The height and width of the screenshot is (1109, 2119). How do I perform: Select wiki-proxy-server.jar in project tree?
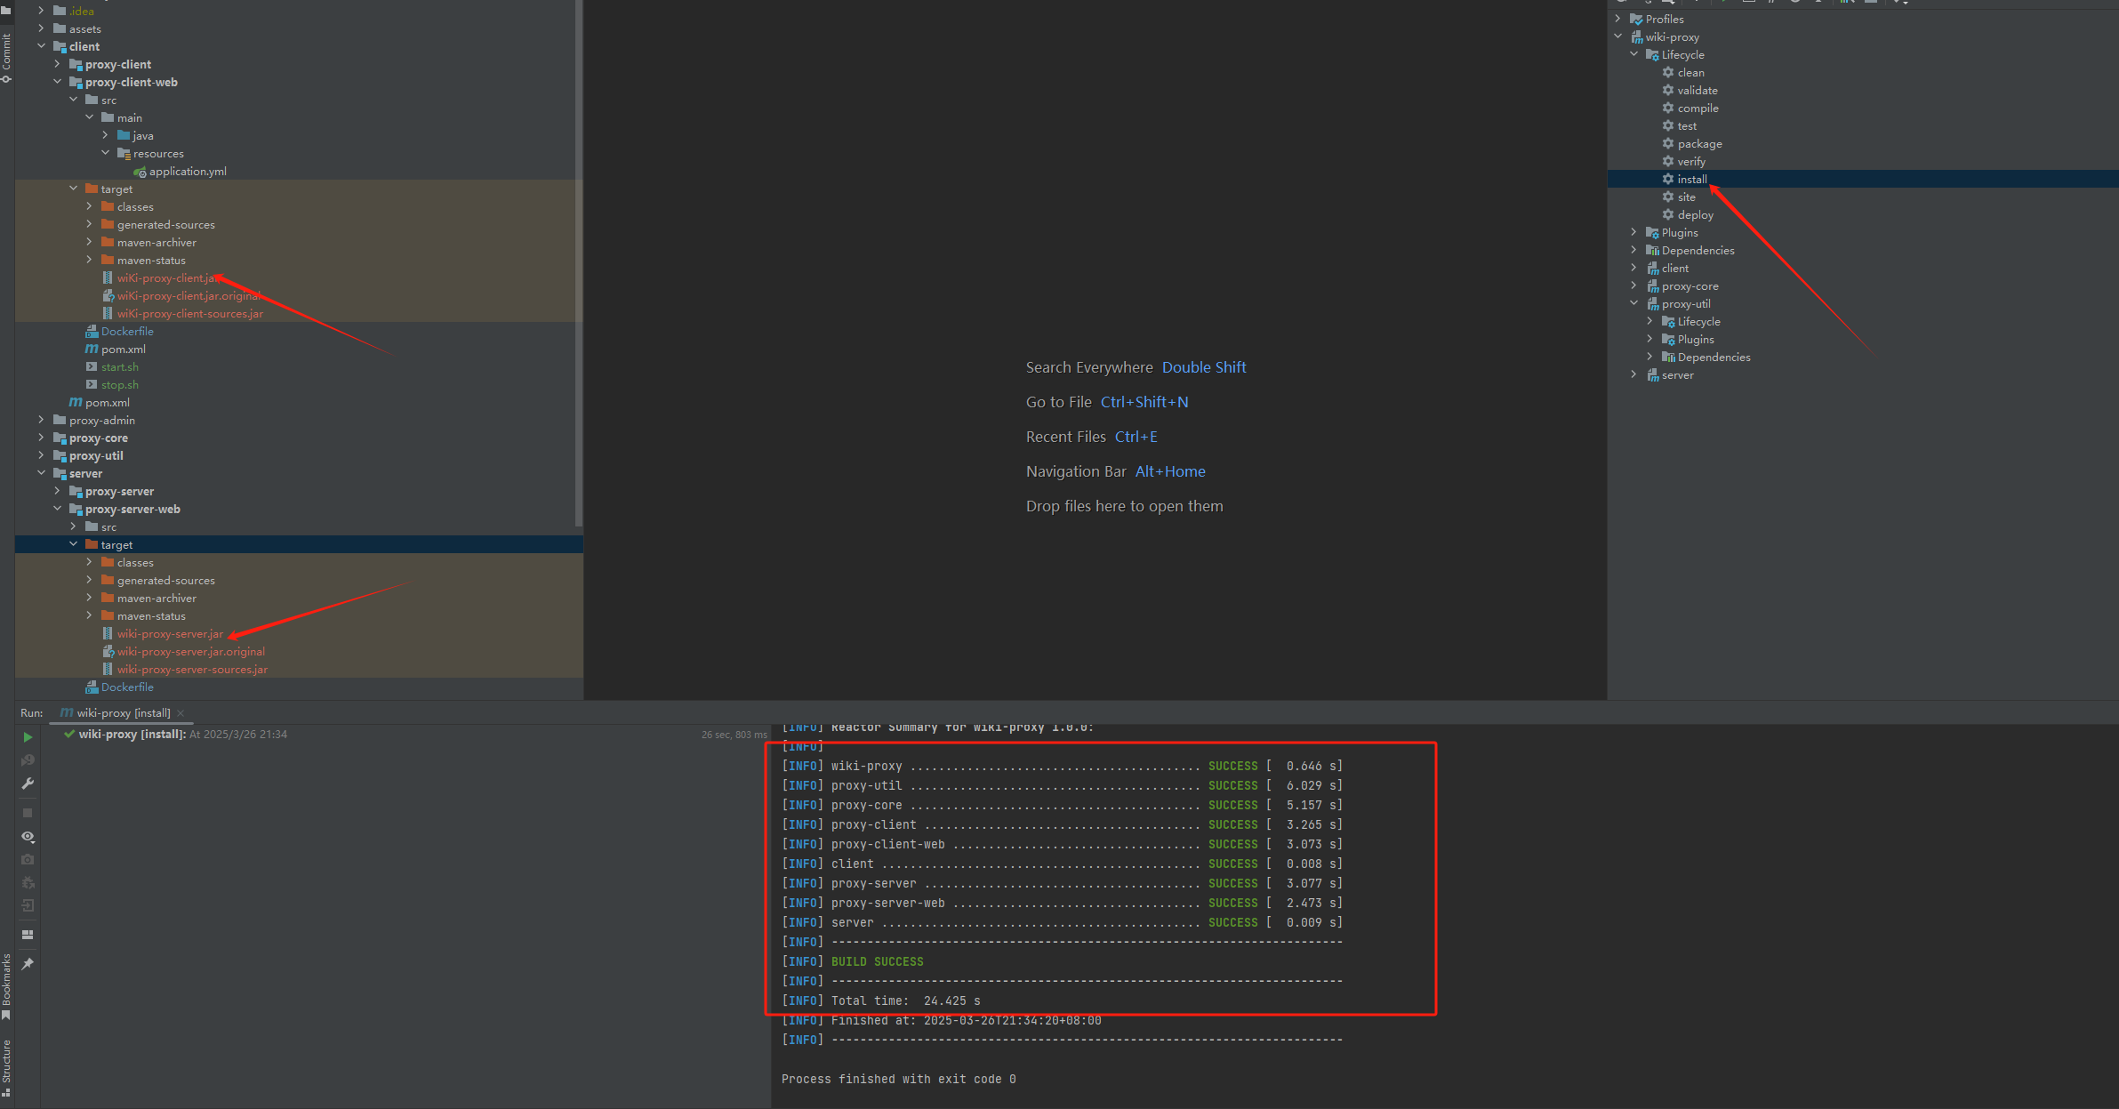pos(170,634)
